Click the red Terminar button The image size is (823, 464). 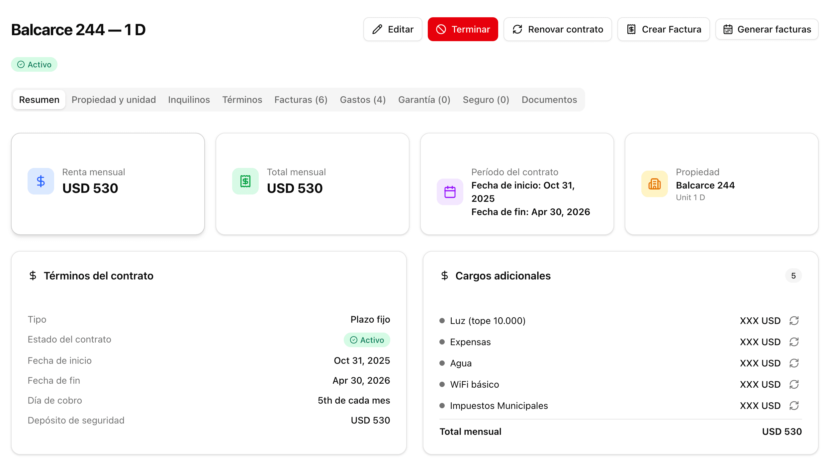(463, 29)
